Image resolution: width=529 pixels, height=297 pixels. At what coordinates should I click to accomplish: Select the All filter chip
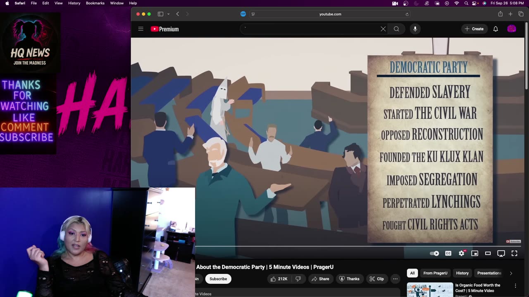[x=412, y=273]
